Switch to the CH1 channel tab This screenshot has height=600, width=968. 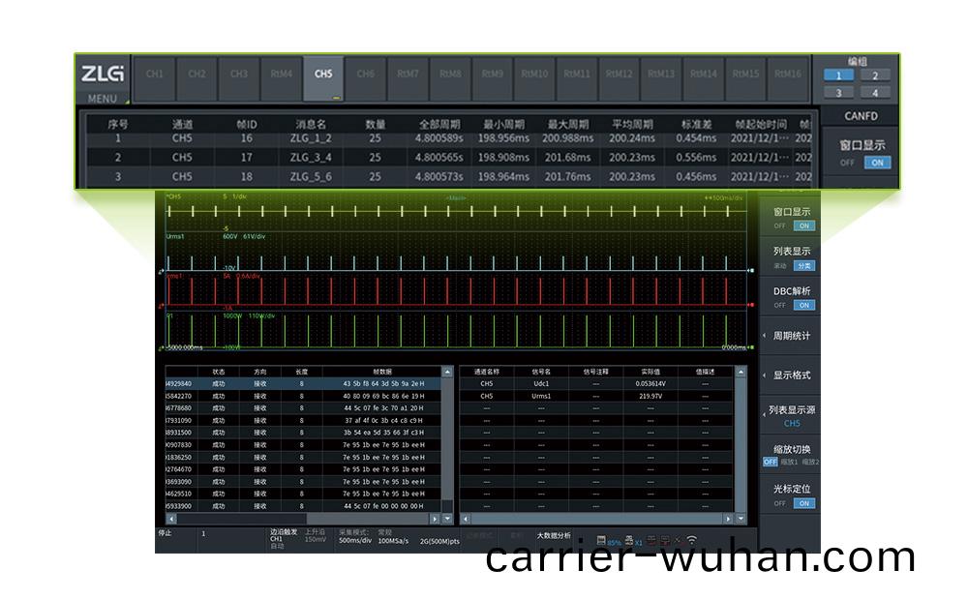pyautogui.click(x=155, y=75)
